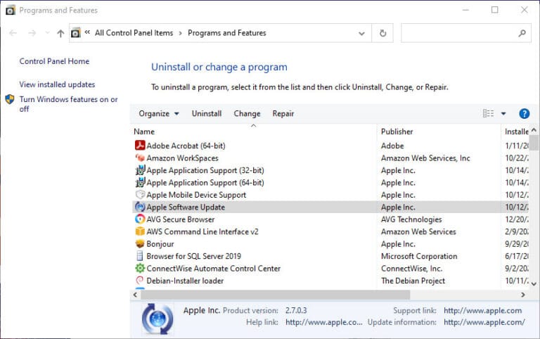This screenshot has width=540, height=339.
Task: Select the AVG Secure Browser name
Action: tap(181, 219)
